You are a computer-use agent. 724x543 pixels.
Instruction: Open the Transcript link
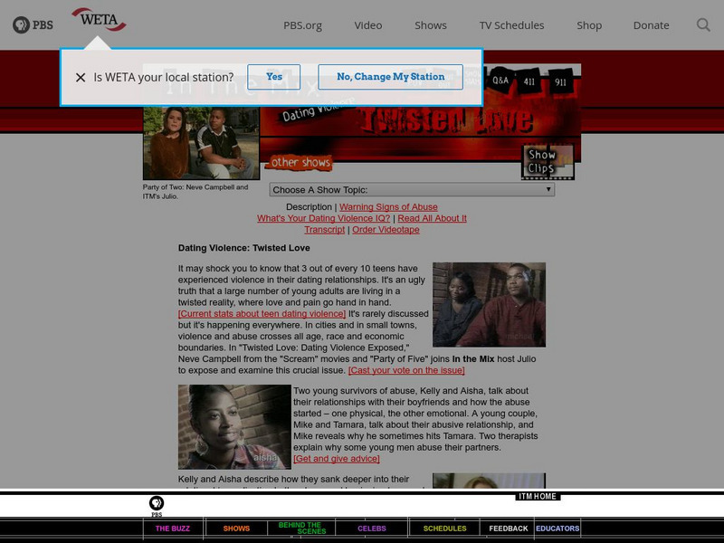pyautogui.click(x=325, y=230)
